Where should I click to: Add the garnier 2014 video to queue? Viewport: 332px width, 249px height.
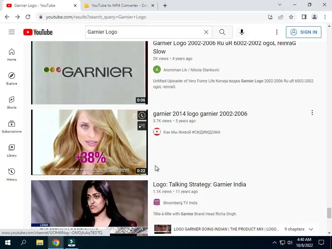point(142,126)
